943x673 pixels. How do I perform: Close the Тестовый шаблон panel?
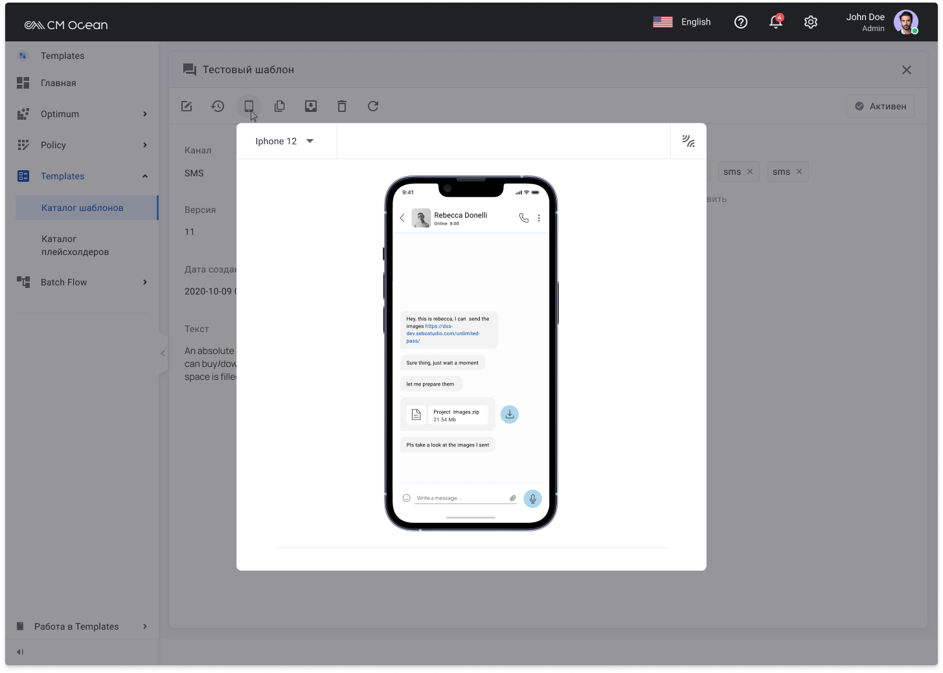click(x=907, y=70)
